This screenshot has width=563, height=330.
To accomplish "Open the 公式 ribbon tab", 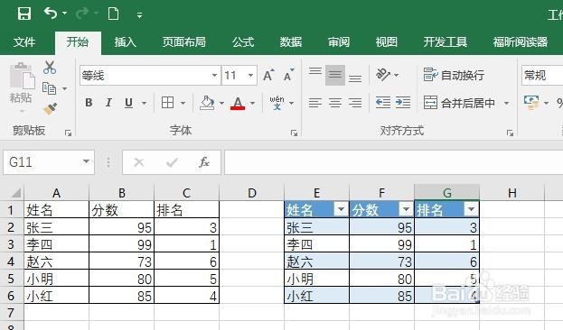I will tap(243, 42).
